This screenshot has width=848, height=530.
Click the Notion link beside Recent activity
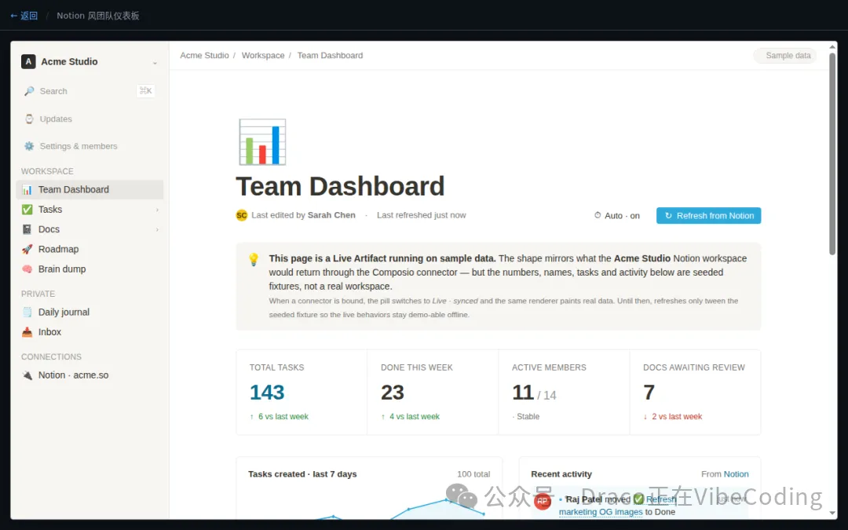[x=736, y=473]
